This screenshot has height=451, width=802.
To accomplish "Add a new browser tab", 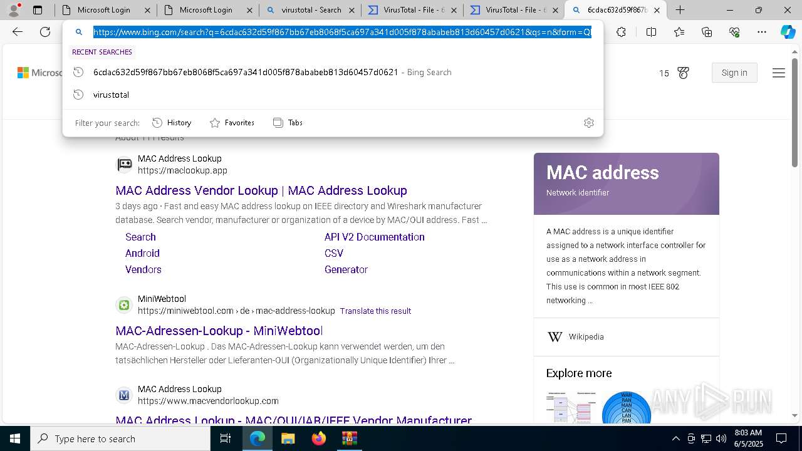I will click(x=680, y=10).
